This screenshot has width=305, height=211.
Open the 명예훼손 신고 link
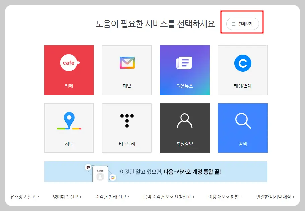point(67,197)
